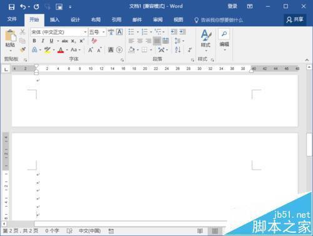Image resolution: width=313 pixels, height=236 pixels.
Task: Show or hide paragraph marks
Action: pyautogui.click(x=190, y=50)
